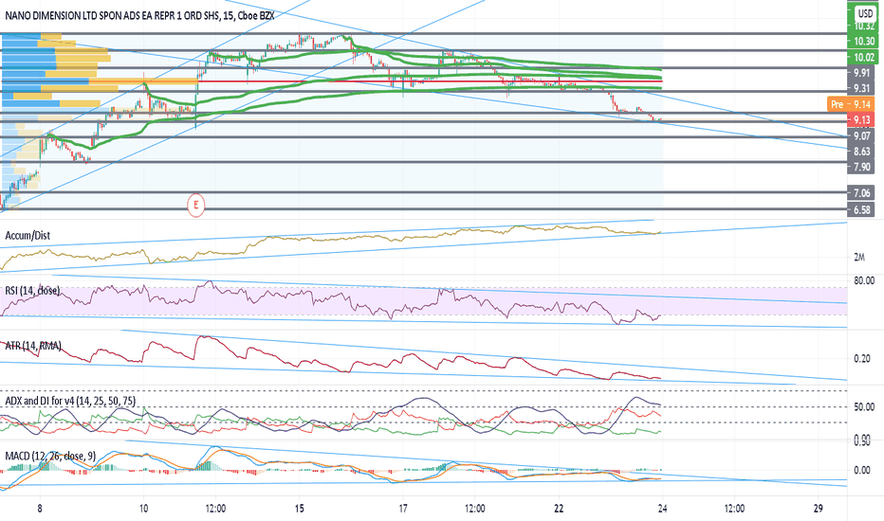The width and height of the screenshot is (884, 521).
Task: Click date 17 on the time axis
Action: click(x=403, y=509)
